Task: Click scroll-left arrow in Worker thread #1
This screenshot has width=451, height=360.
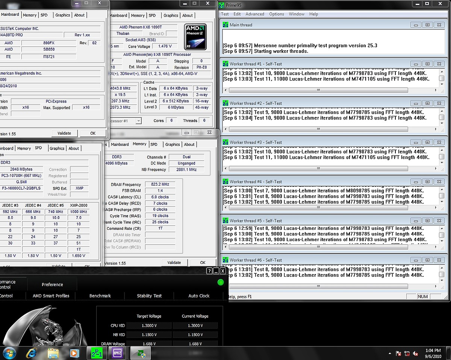Action: click(226, 90)
